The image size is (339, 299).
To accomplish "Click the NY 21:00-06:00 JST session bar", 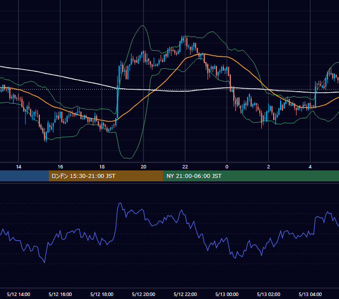I will (x=251, y=176).
